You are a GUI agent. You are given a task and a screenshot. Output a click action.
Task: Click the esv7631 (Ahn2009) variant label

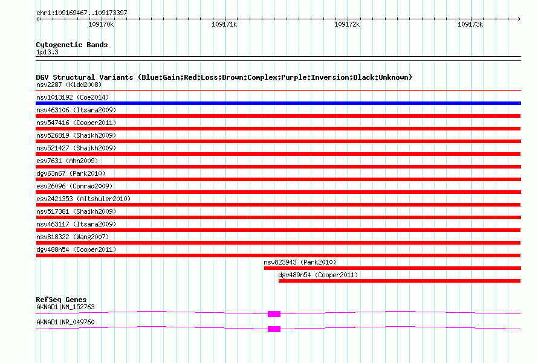click(66, 161)
